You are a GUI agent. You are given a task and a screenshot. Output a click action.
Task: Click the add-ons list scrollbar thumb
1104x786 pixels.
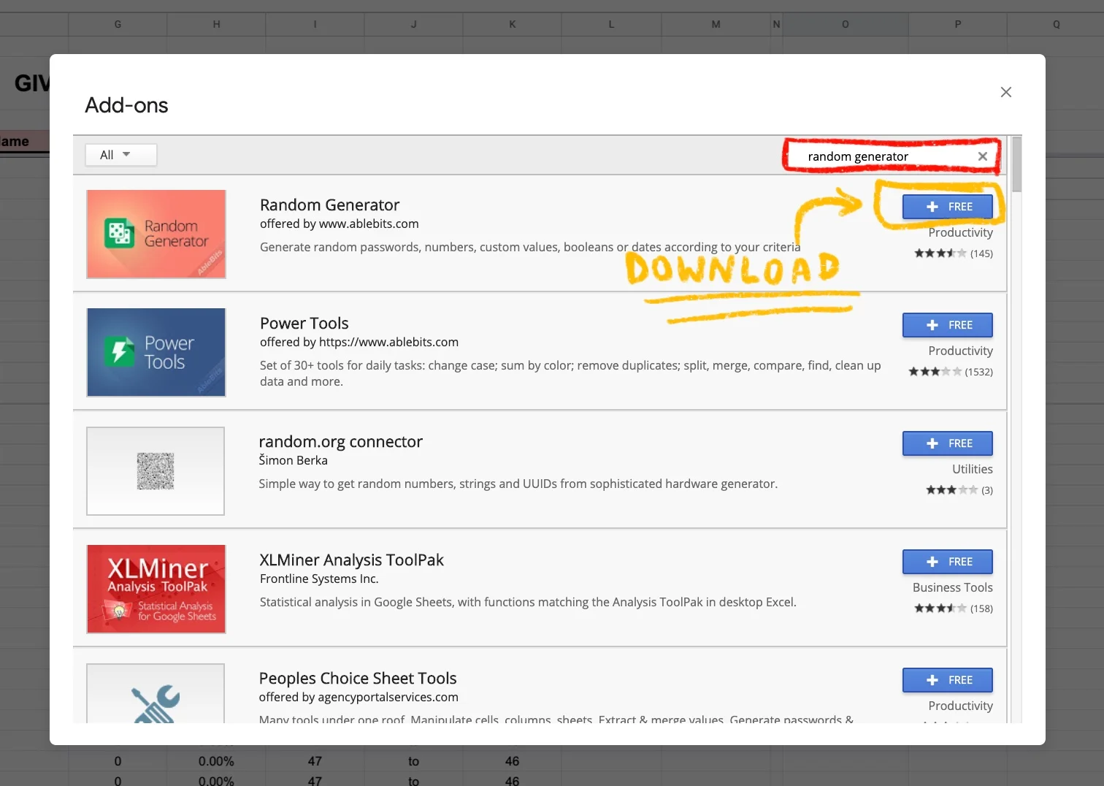pos(1017,165)
